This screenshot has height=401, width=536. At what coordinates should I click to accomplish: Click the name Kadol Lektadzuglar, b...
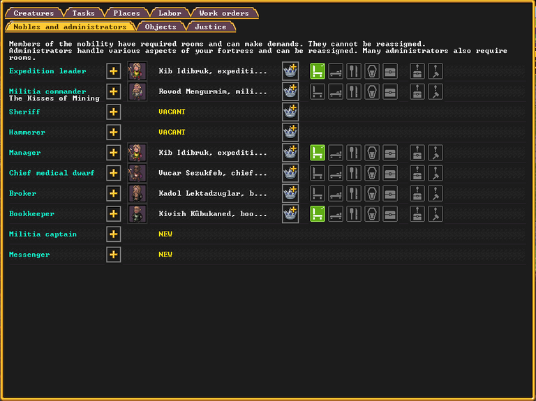point(213,193)
